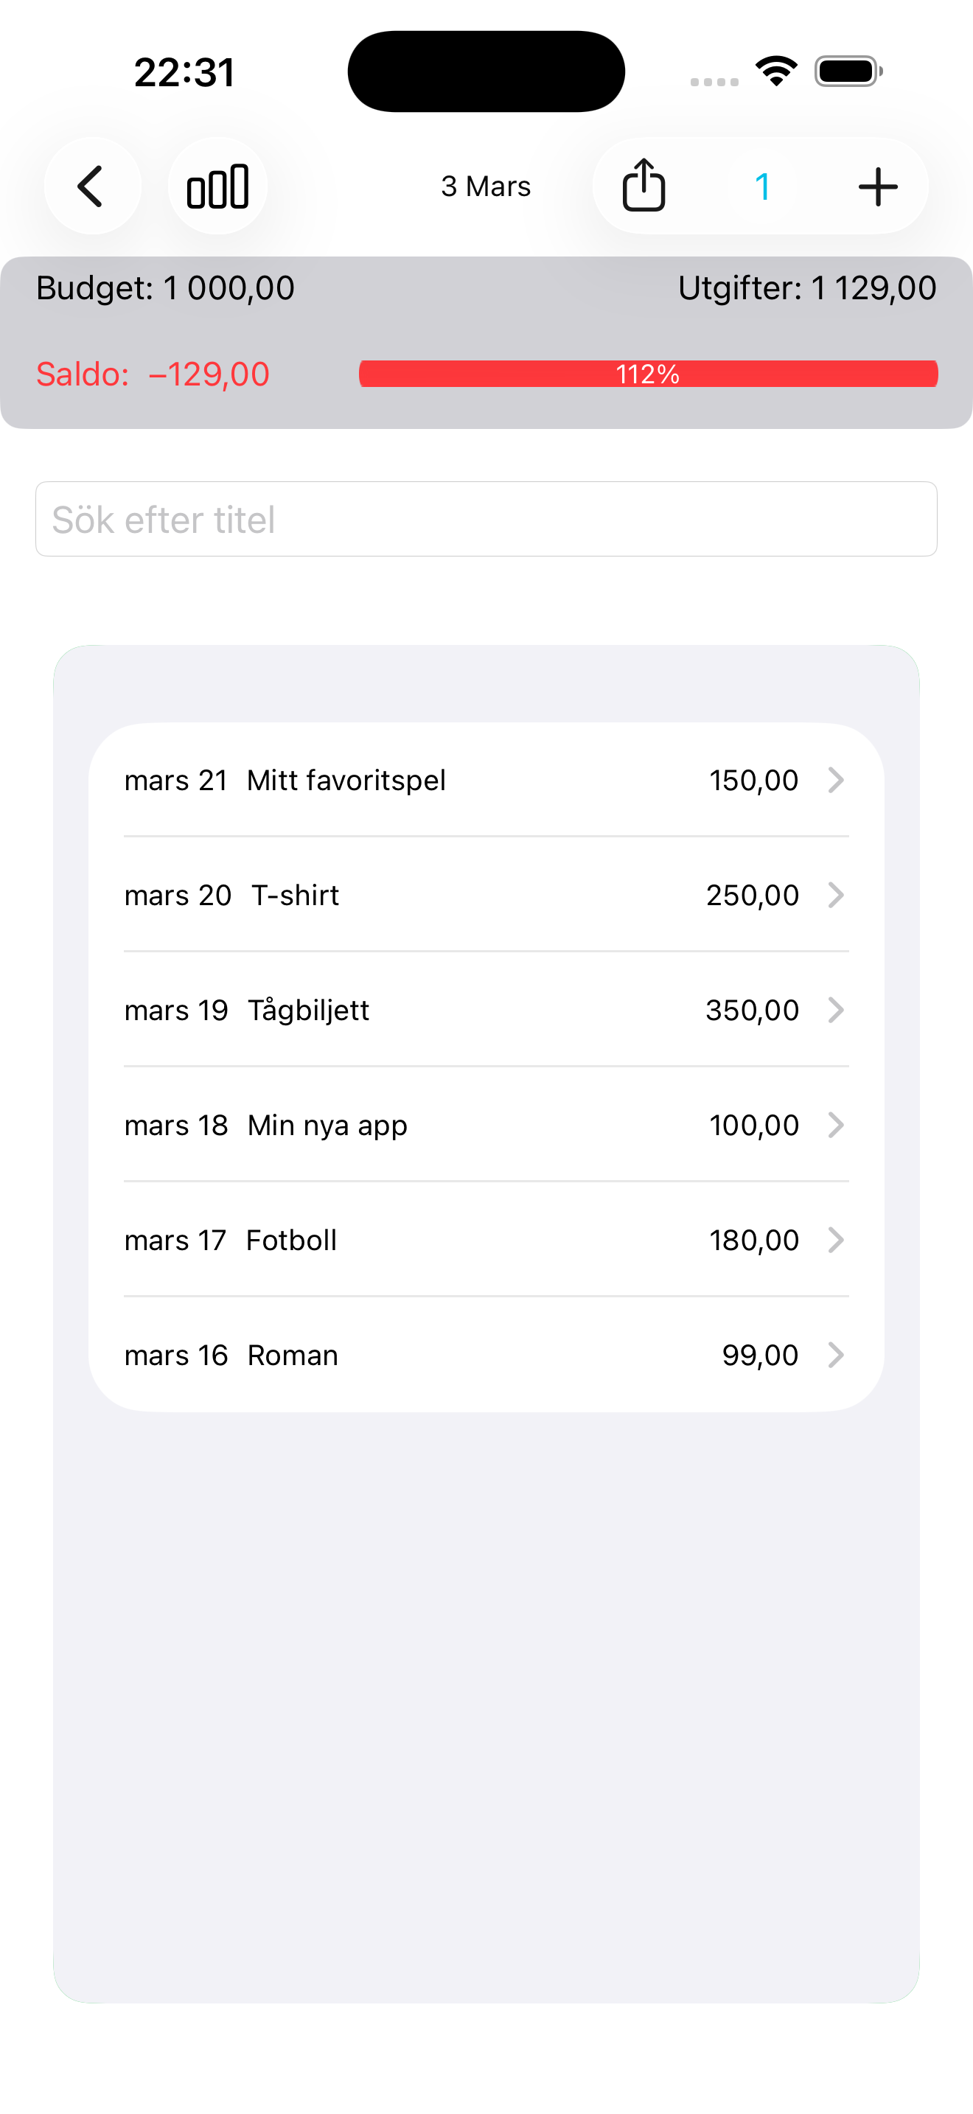Screen dimensions: 973x2114
Task: Open Min nya app details chevron
Action: 835,1124
